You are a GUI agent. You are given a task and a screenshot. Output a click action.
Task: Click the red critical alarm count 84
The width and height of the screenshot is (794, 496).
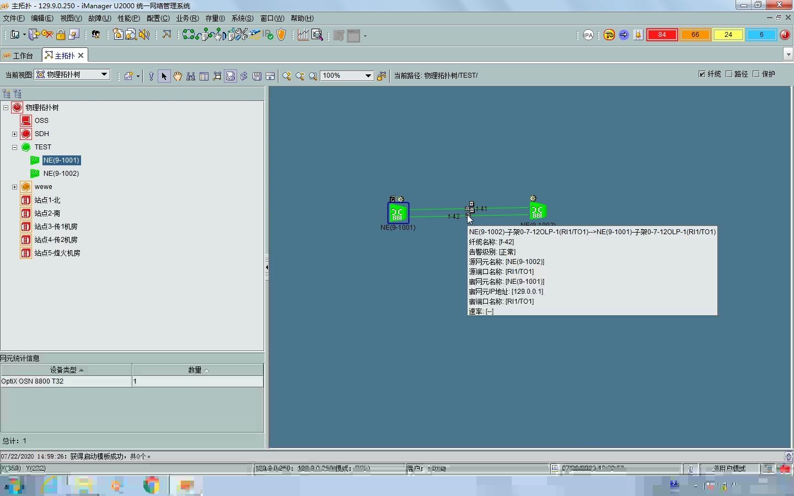[x=662, y=35]
